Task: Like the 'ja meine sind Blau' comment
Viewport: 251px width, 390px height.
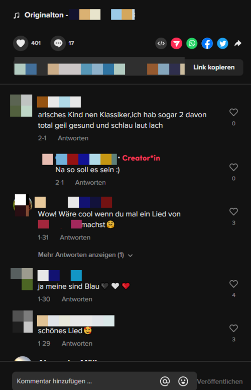Action: point(233,284)
